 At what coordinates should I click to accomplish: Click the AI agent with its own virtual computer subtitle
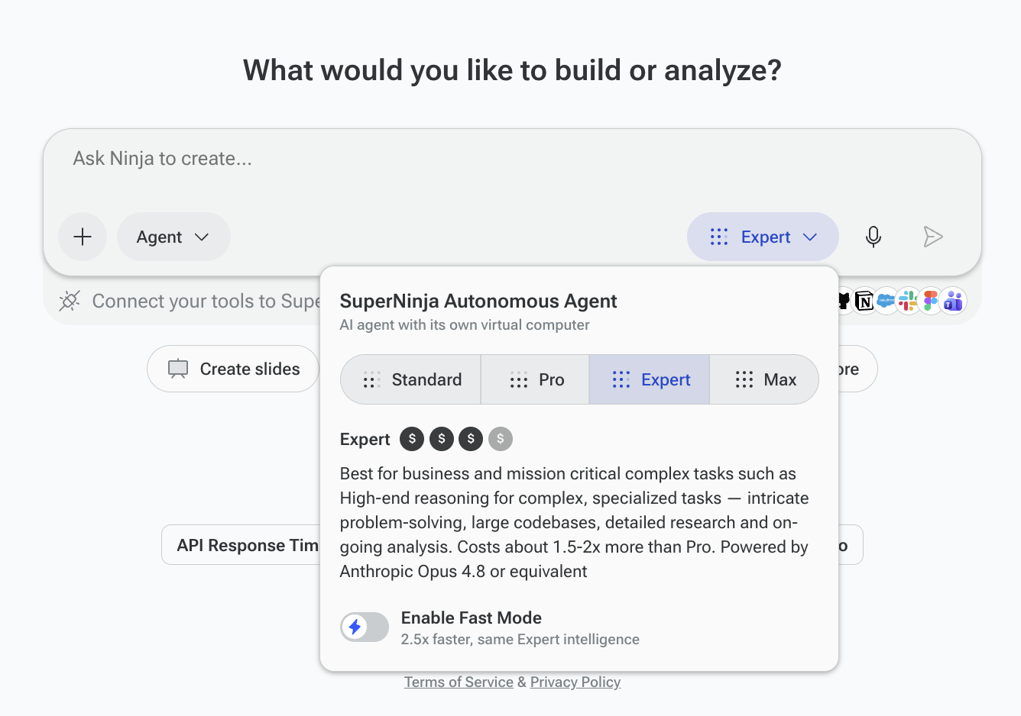465,324
